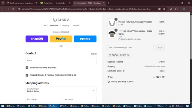Switch to Verify Codes — SimplyCodes tab
Viewport: 192px width, 108px height.
(x=54, y=3)
